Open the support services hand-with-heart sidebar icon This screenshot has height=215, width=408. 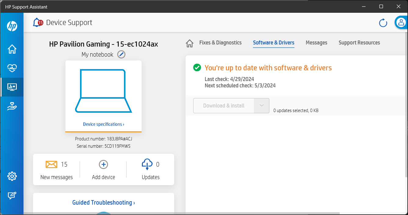(x=12, y=106)
